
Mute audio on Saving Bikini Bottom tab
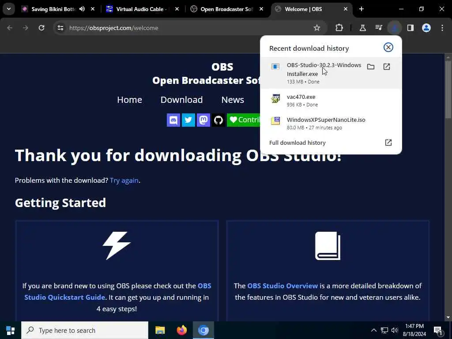pyautogui.click(x=82, y=9)
